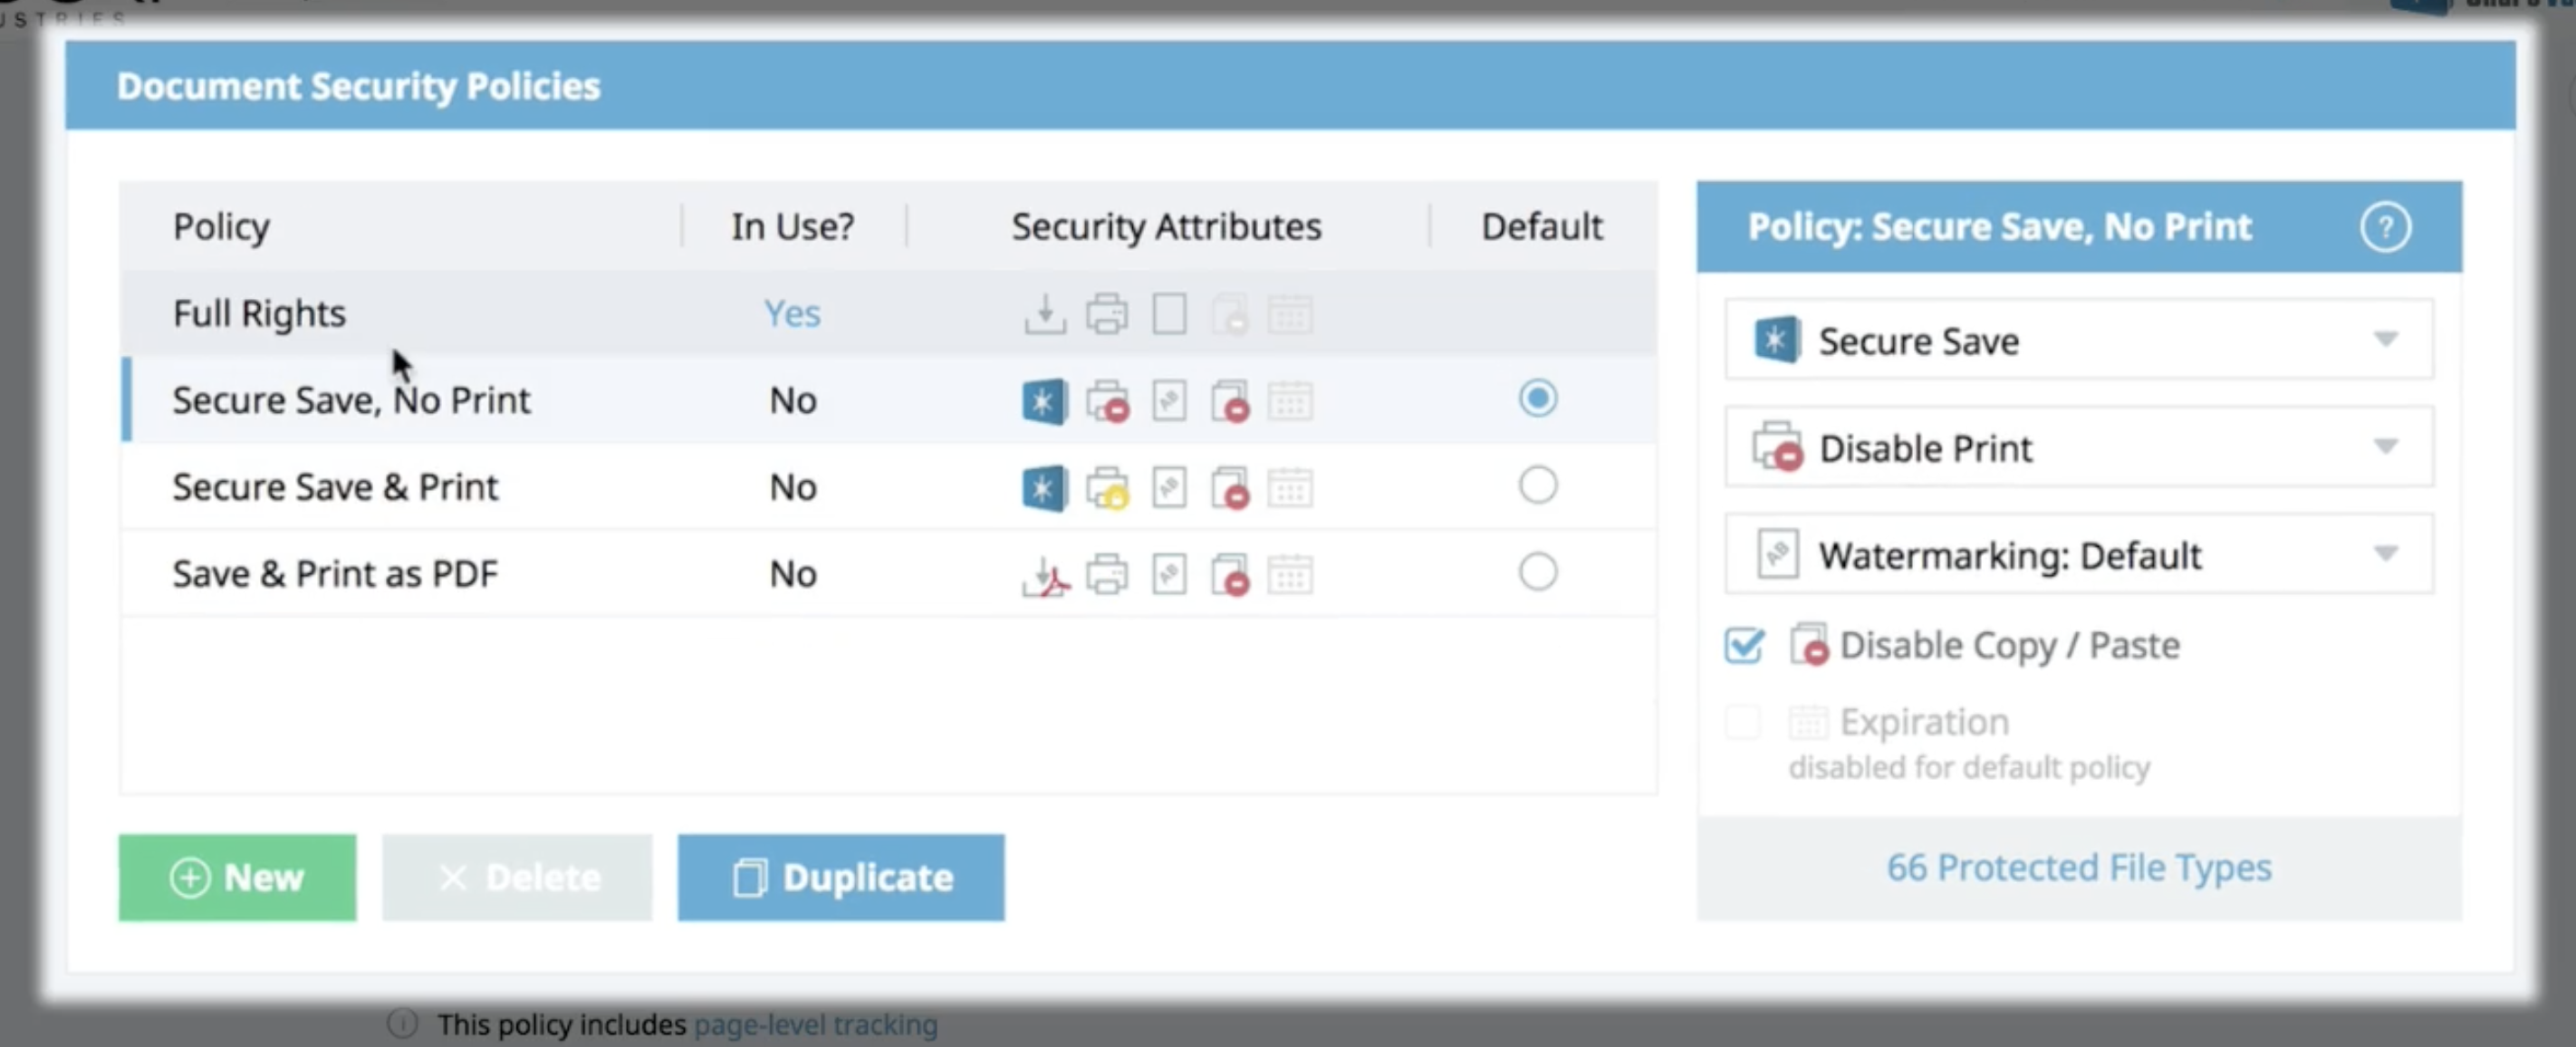Click the Expiration calendar icon in policy panel
The height and width of the screenshot is (1047, 2576).
pos(1808,722)
